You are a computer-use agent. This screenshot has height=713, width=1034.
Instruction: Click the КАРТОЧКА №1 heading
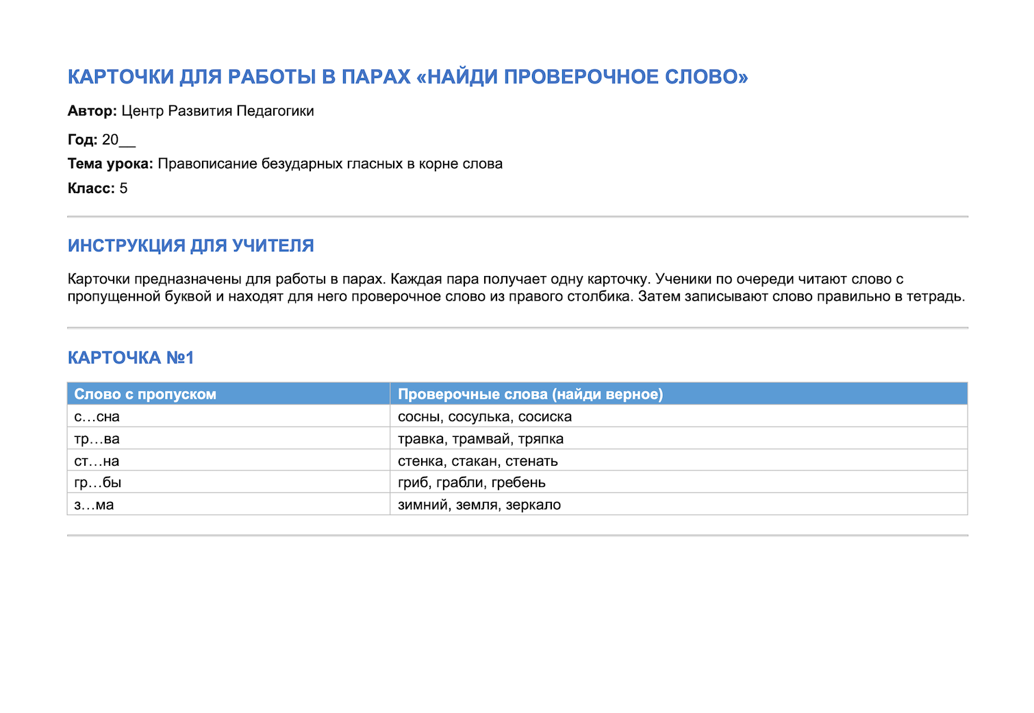pyautogui.click(x=131, y=358)
